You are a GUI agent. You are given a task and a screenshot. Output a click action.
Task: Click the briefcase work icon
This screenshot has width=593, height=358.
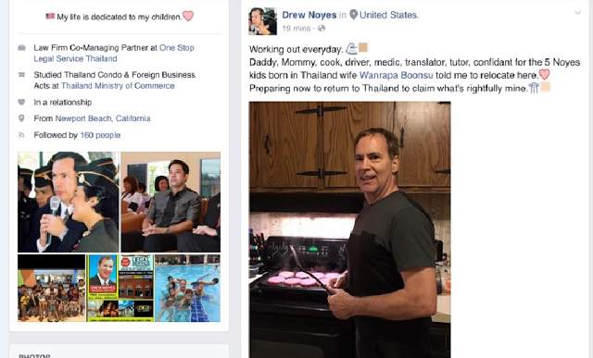(x=21, y=47)
